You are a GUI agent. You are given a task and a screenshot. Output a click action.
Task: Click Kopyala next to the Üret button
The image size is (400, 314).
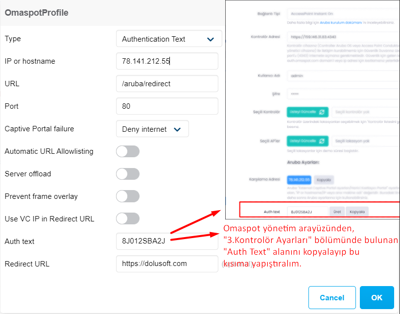pyautogui.click(x=357, y=212)
